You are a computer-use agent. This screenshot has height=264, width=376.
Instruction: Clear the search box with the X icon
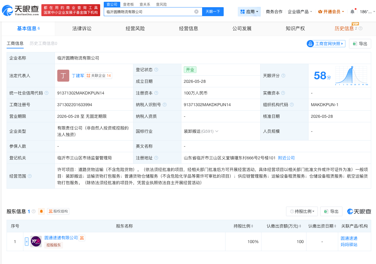point(196,12)
